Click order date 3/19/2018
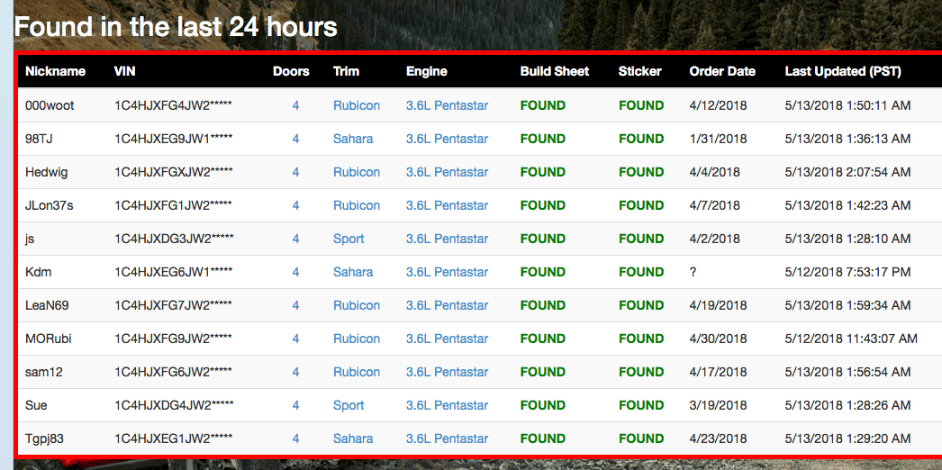The image size is (942, 470). [718, 405]
